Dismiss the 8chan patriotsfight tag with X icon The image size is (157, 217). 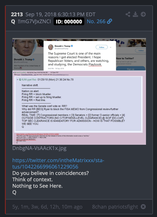[143, 207]
